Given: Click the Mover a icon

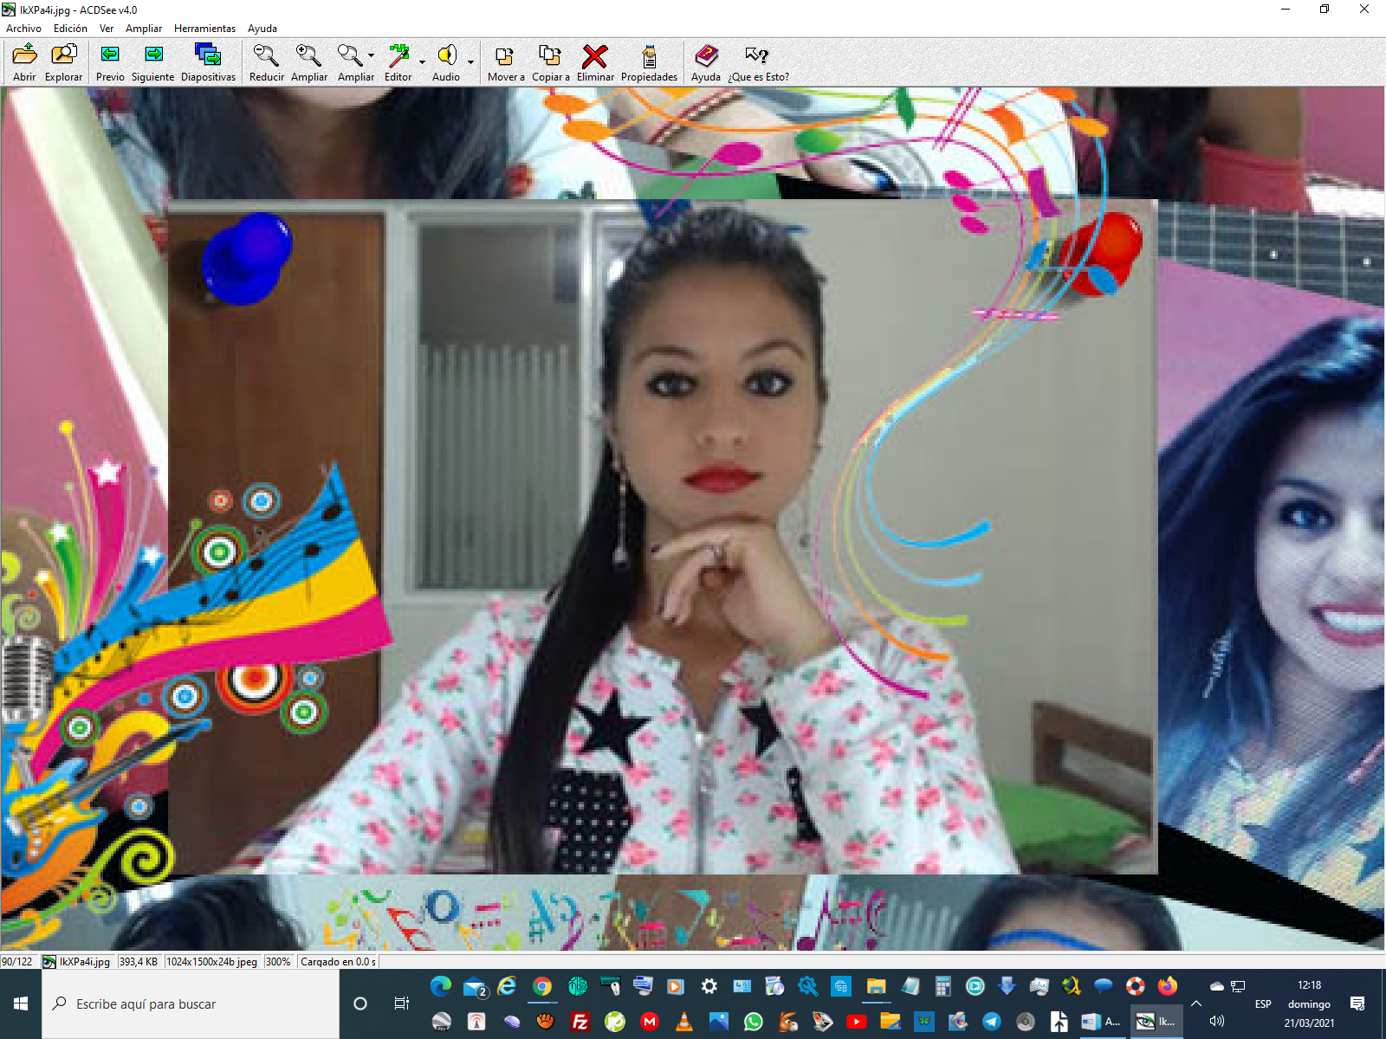Looking at the screenshot, I should click(505, 56).
